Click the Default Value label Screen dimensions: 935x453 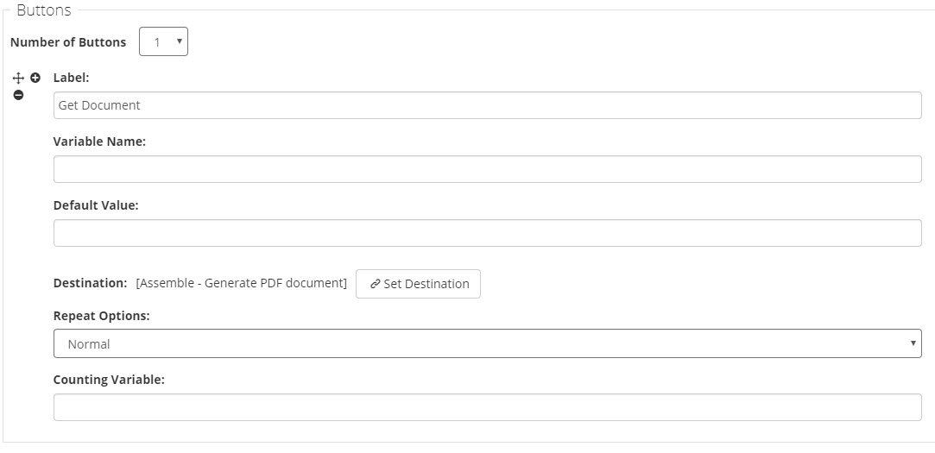tap(96, 205)
